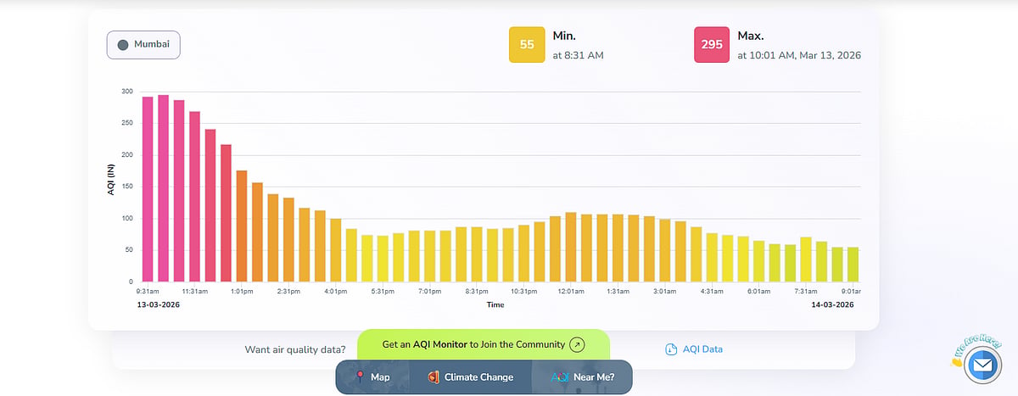Open the Map tab
This screenshot has height=396, width=1018.
click(372, 376)
